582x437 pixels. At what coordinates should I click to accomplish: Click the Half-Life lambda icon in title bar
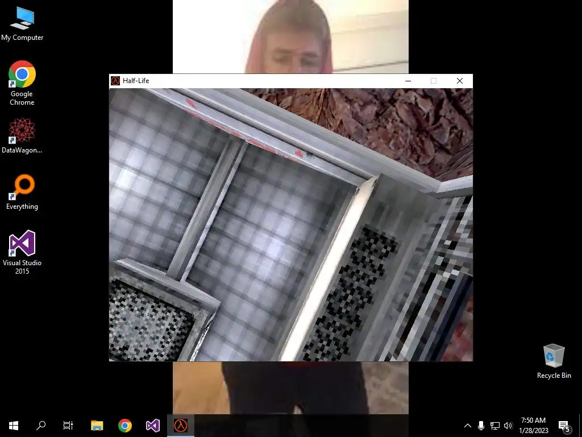point(115,81)
